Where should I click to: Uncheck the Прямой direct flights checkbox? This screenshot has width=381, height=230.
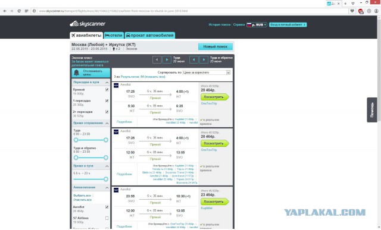coord(107,90)
